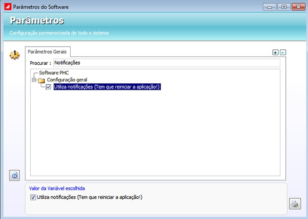308x219 pixels.
Task: Click the Procurar search field
Action: pos(166,63)
